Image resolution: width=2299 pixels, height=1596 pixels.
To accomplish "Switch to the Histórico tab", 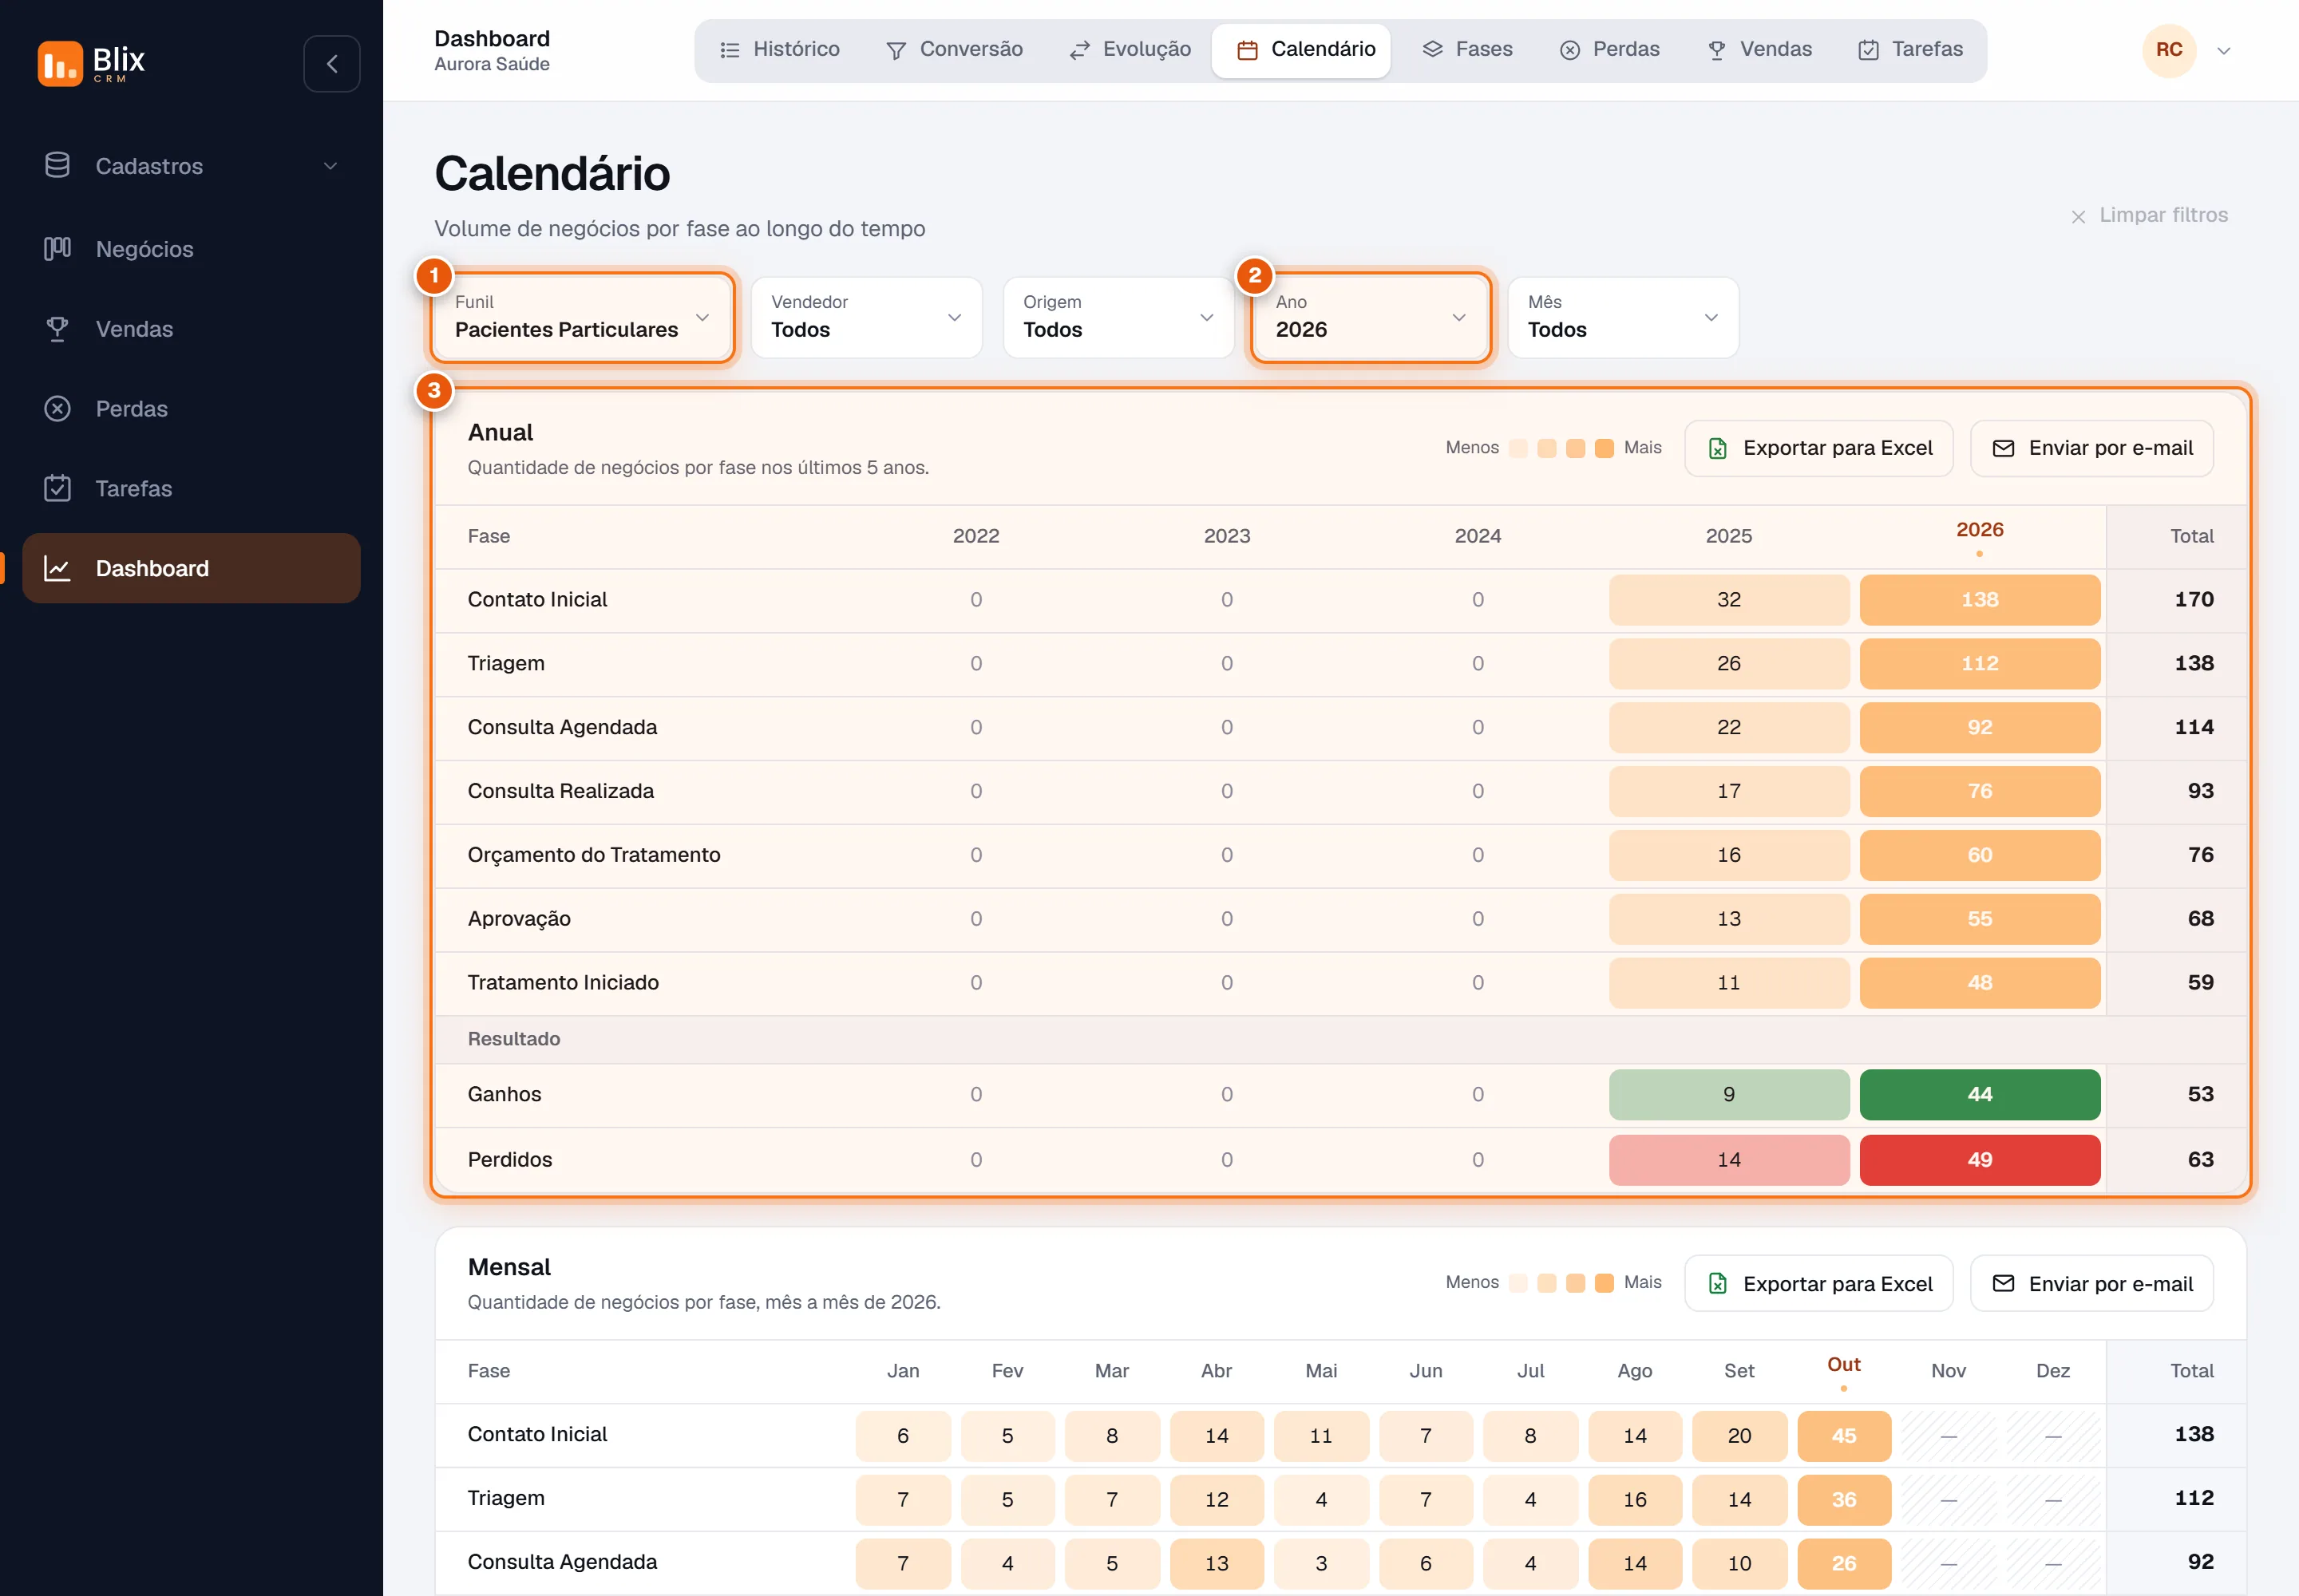I will click(779, 50).
